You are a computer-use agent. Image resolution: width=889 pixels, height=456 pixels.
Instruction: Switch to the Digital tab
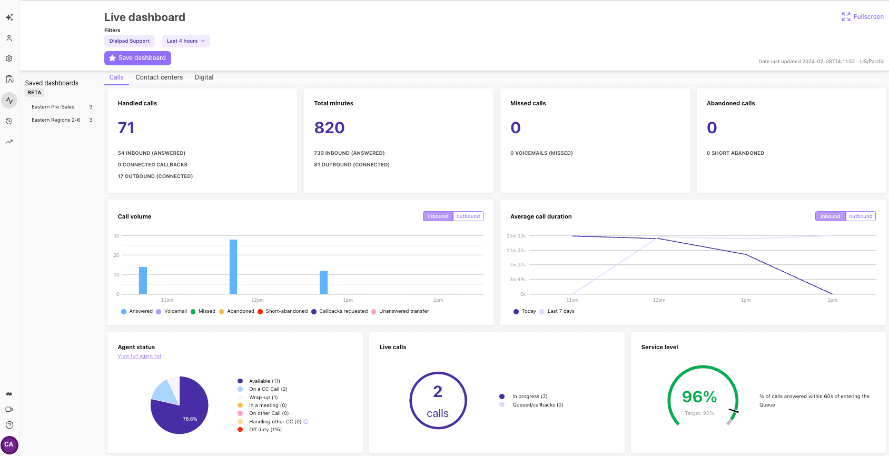click(204, 77)
